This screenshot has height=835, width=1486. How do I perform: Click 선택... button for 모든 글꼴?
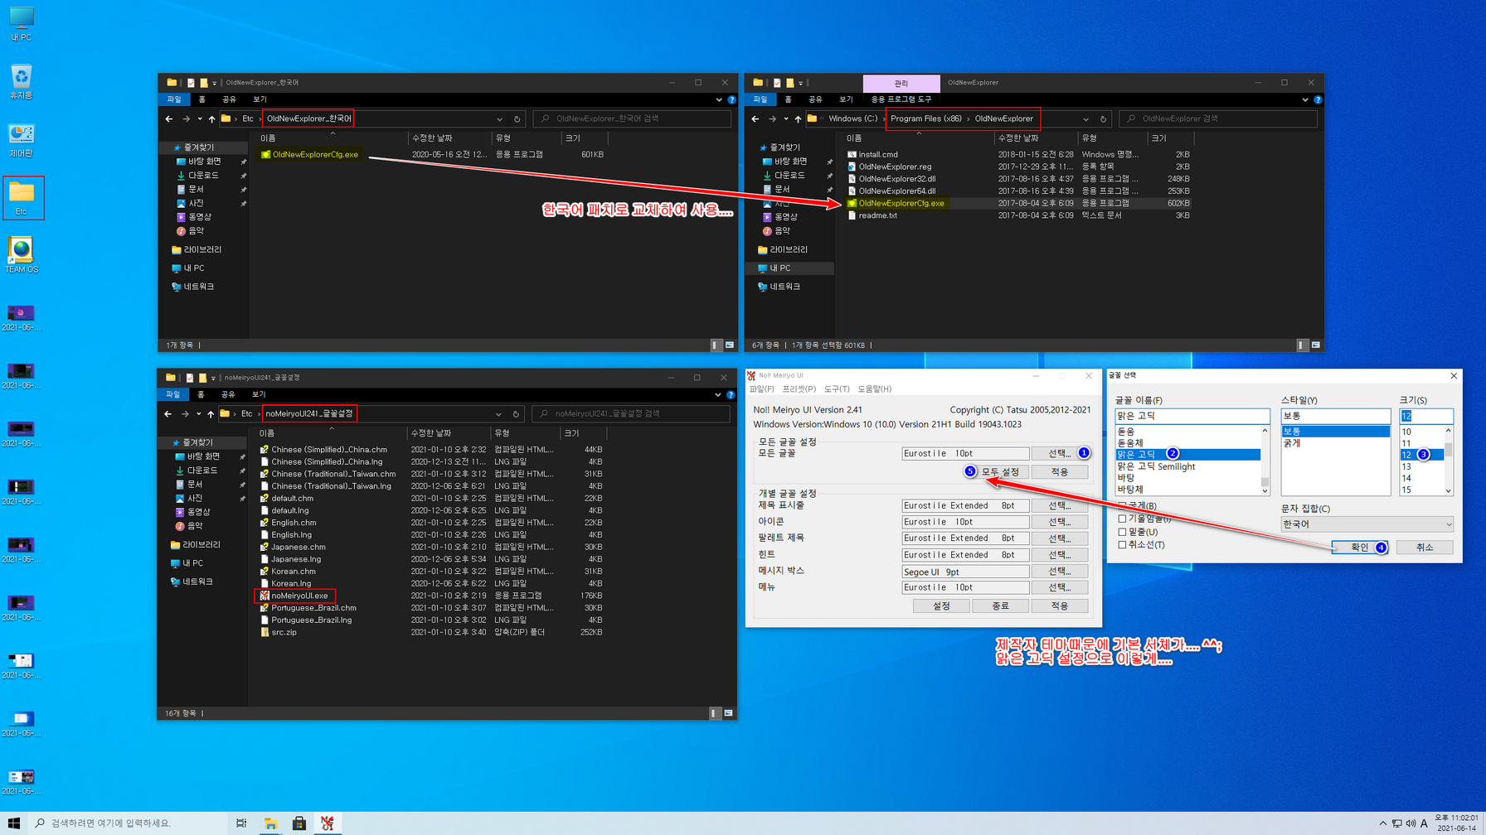click(x=1060, y=453)
